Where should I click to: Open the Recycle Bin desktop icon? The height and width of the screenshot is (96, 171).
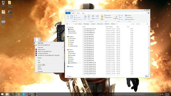3,3
